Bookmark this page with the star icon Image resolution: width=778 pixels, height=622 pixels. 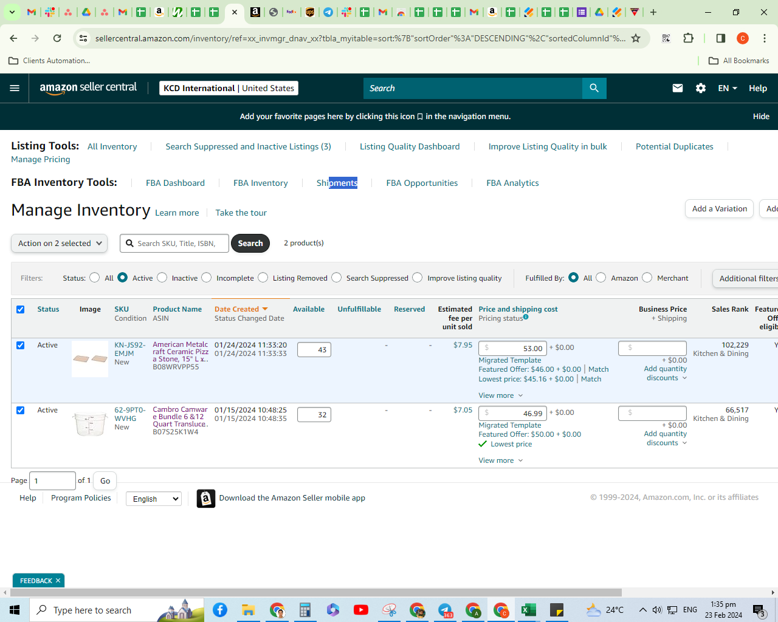[x=636, y=38]
